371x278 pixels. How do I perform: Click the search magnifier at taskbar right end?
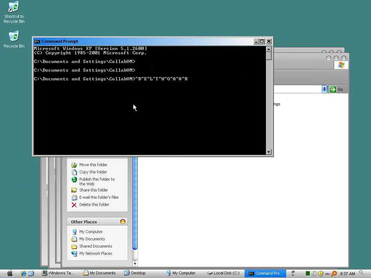[361, 273]
